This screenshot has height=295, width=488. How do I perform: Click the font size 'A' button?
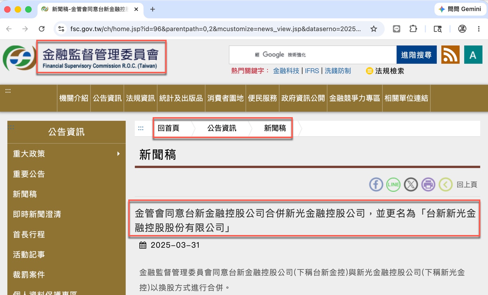point(473,55)
